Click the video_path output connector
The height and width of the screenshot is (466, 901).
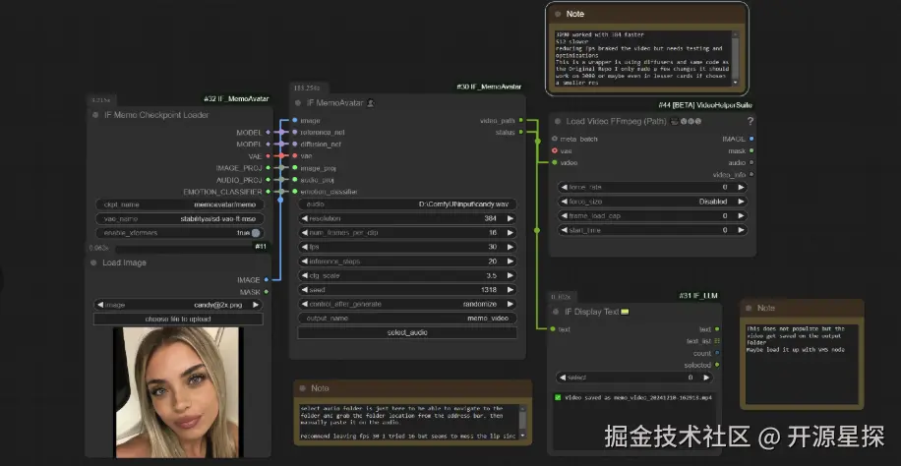520,120
